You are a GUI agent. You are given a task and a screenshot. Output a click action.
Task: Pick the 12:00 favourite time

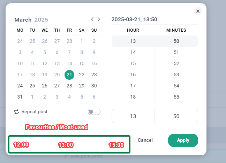21,145
